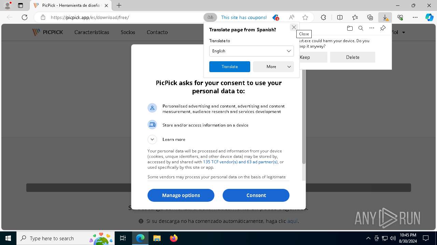Open the notification center
This screenshot has height=245, width=437.
(426, 238)
